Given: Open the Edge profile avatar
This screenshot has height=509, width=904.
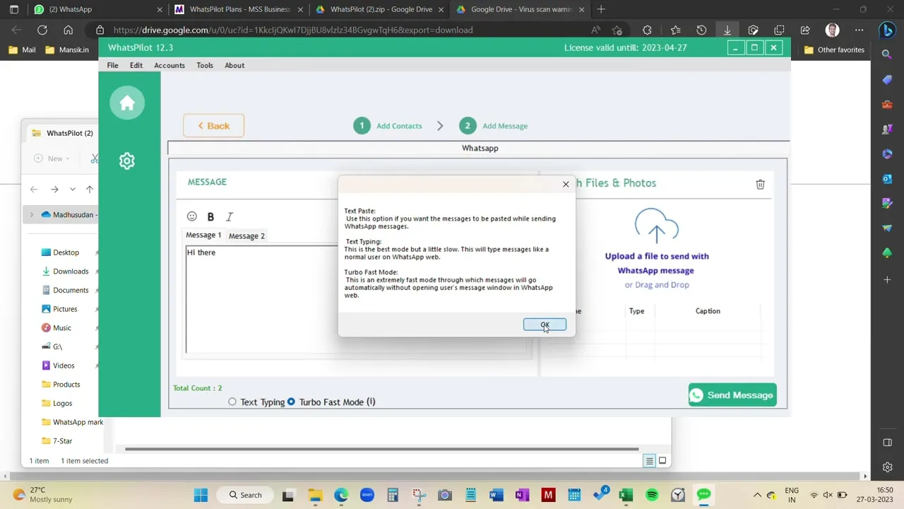Looking at the screenshot, I should pyautogui.click(x=833, y=30).
